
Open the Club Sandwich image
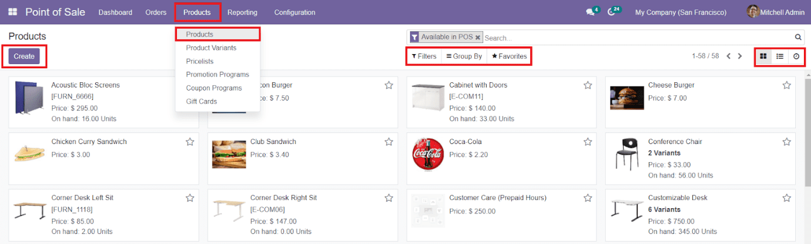(229, 154)
